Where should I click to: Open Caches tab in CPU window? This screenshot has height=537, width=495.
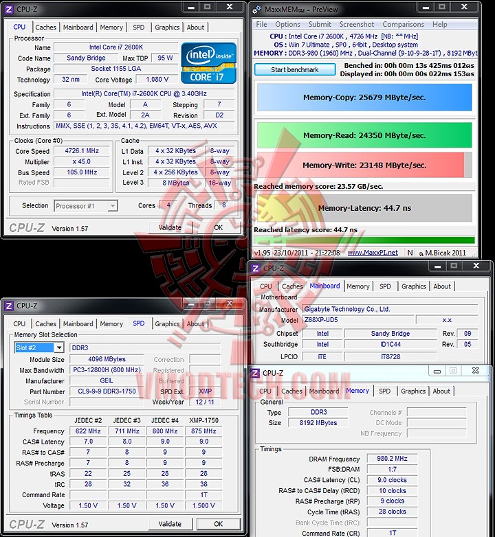coord(45,27)
